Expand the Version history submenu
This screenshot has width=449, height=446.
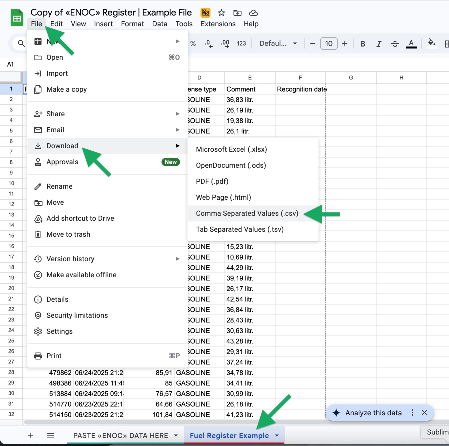pos(107,259)
